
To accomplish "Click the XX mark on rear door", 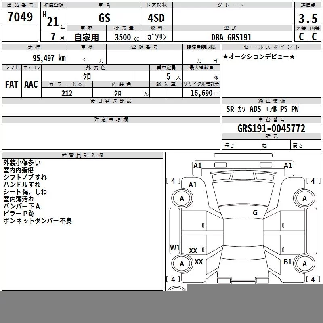I will tap(193, 251).
